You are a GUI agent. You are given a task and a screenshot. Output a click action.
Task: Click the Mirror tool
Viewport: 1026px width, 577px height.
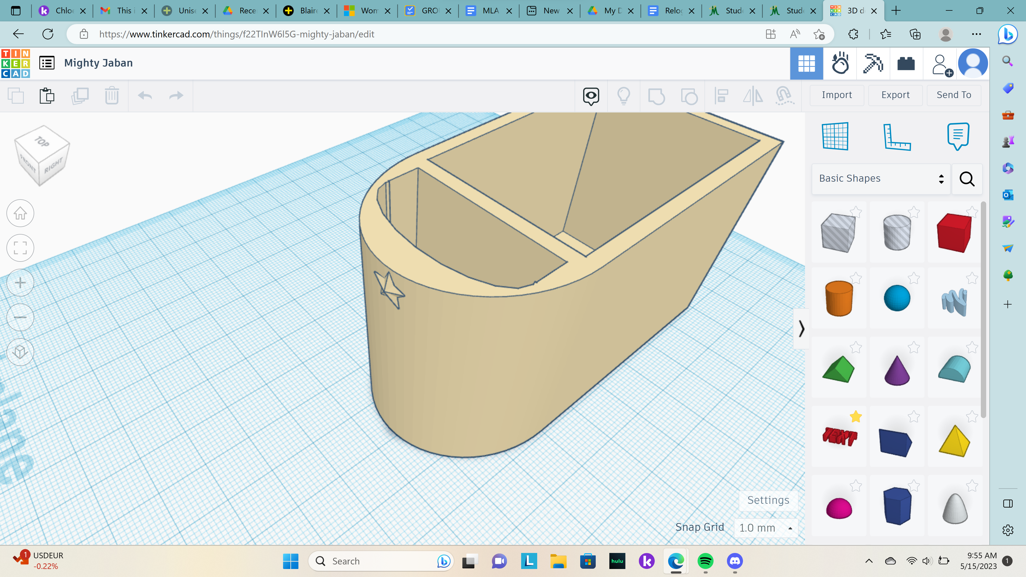tap(753, 96)
